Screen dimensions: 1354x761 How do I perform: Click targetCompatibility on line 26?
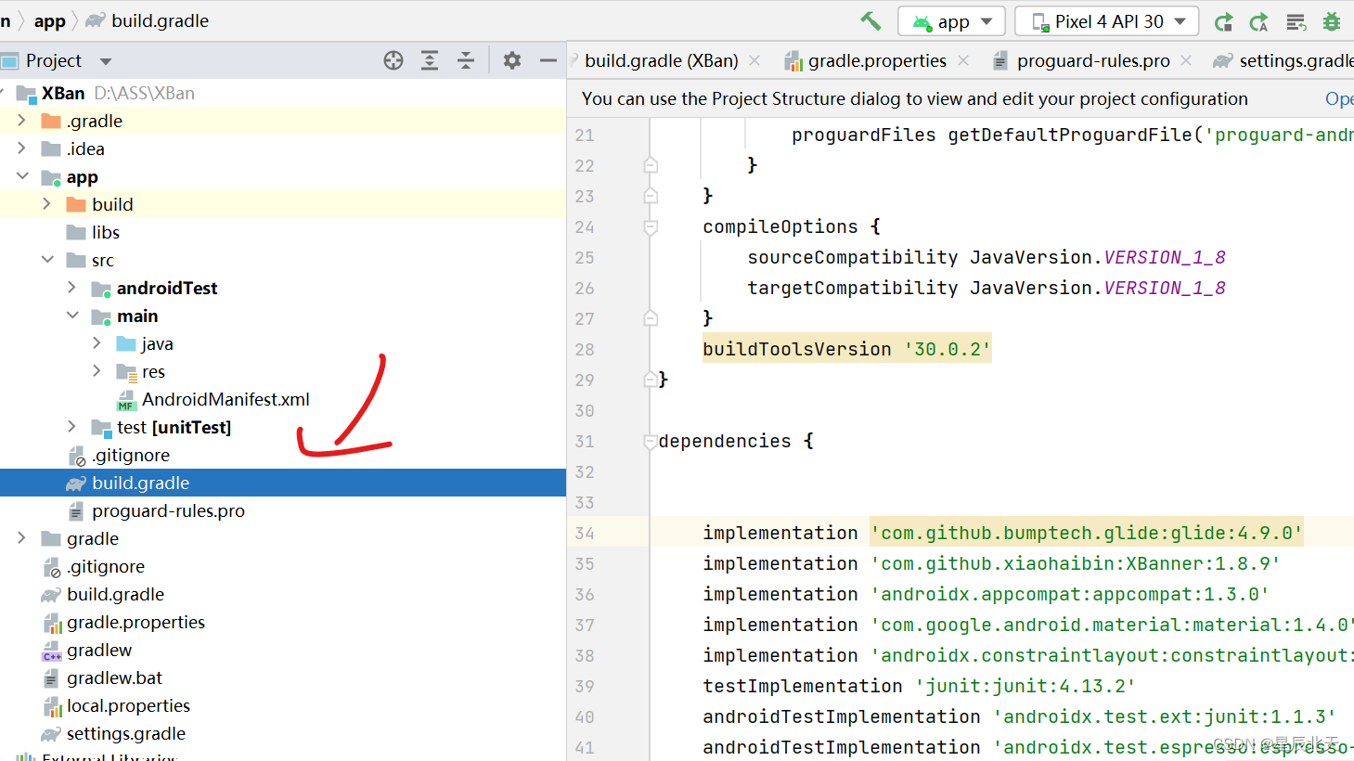[852, 288]
